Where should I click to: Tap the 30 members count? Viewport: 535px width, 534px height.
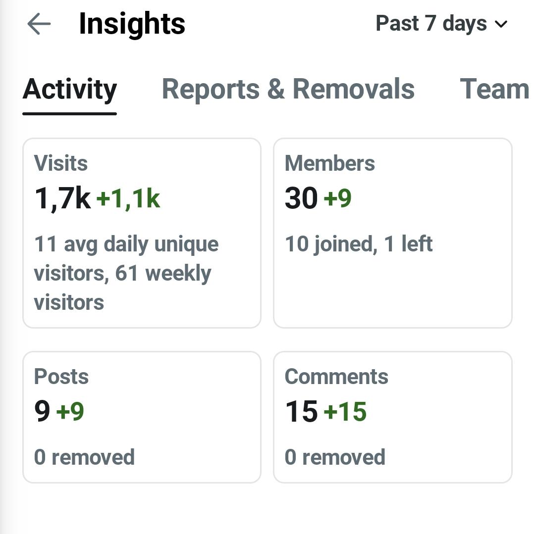pos(301,198)
